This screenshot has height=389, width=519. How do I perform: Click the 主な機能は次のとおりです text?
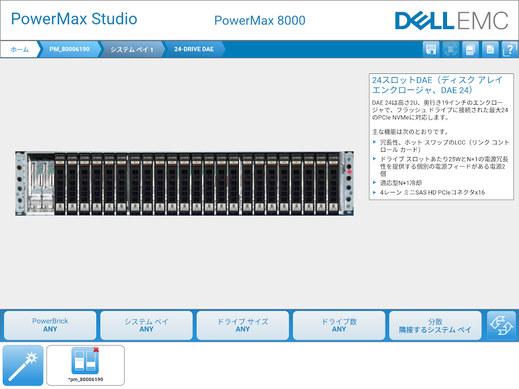point(410,132)
